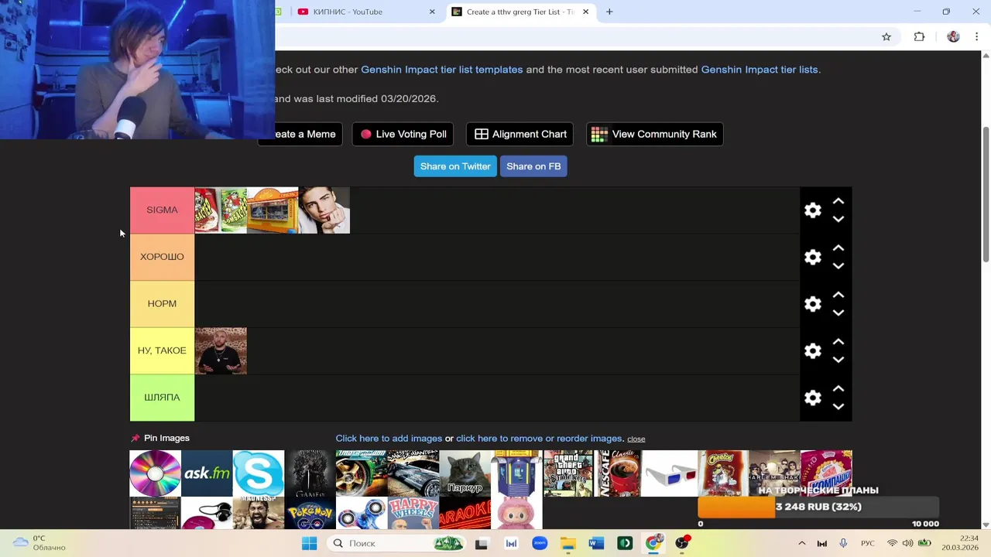This screenshot has width=991, height=557.
Task: Open settings gear for ШЛЯПА tier row
Action: (812, 398)
